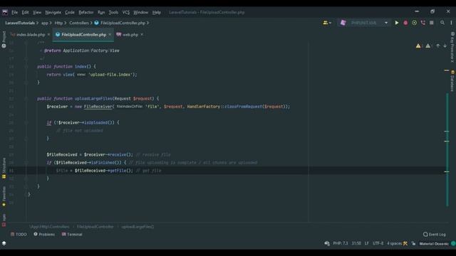Open the Database side panel
This screenshot has width=456, height=256.
click(452, 80)
